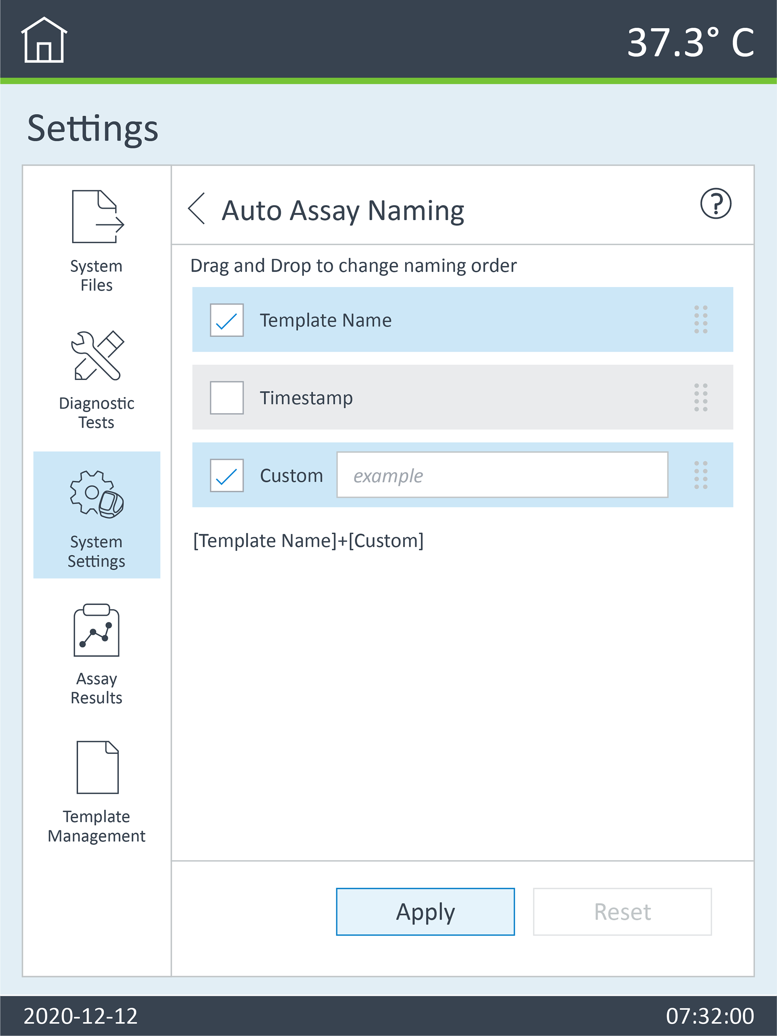Open Diagnostic Tests wrench icon
The width and height of the screenshot is (777, 1036).
point(98,355)
